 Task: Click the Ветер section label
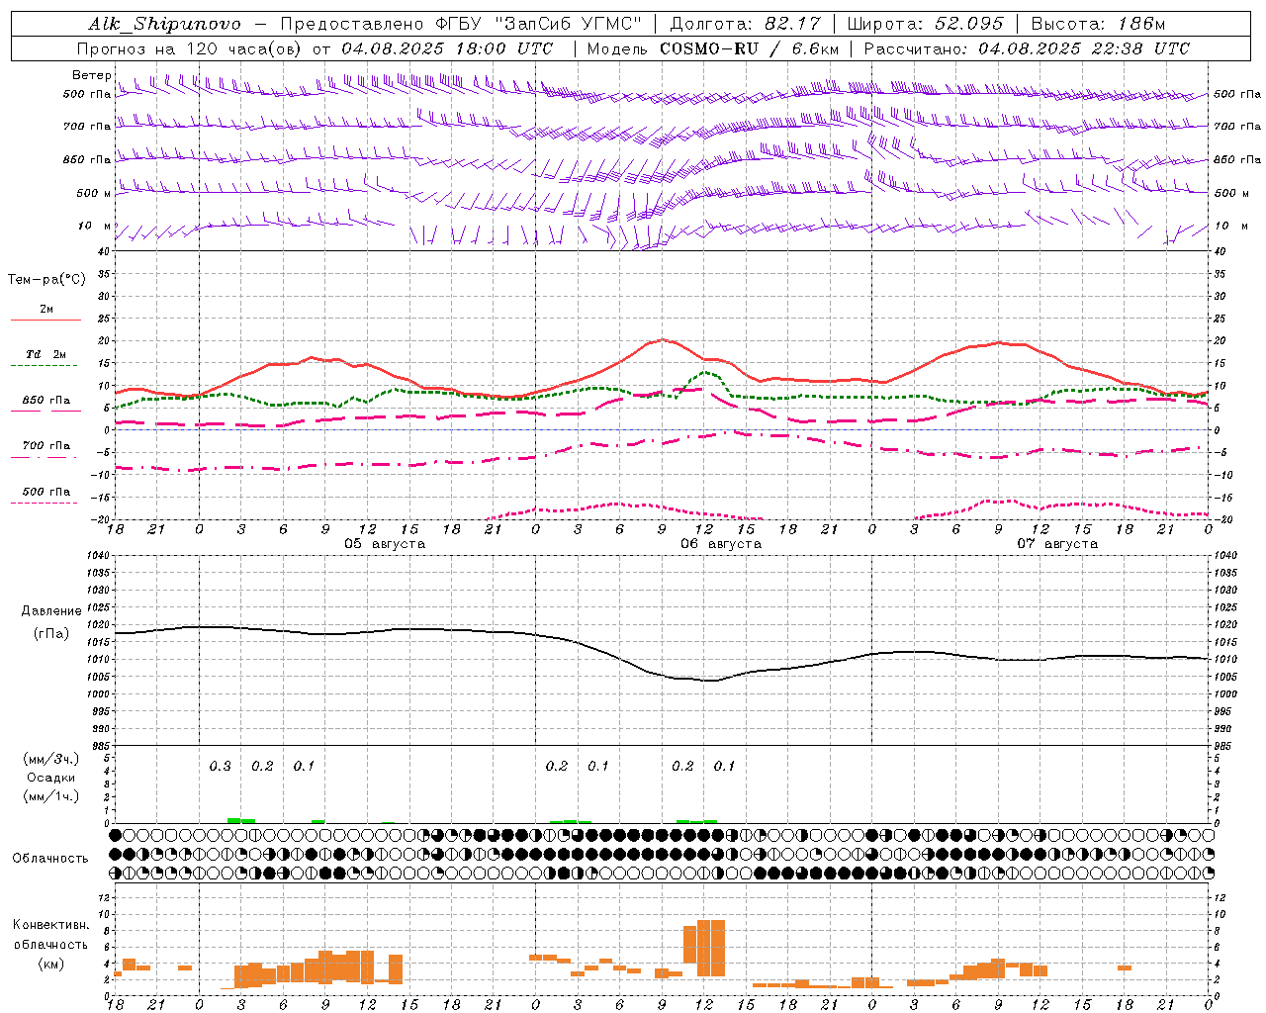(91, 75)
